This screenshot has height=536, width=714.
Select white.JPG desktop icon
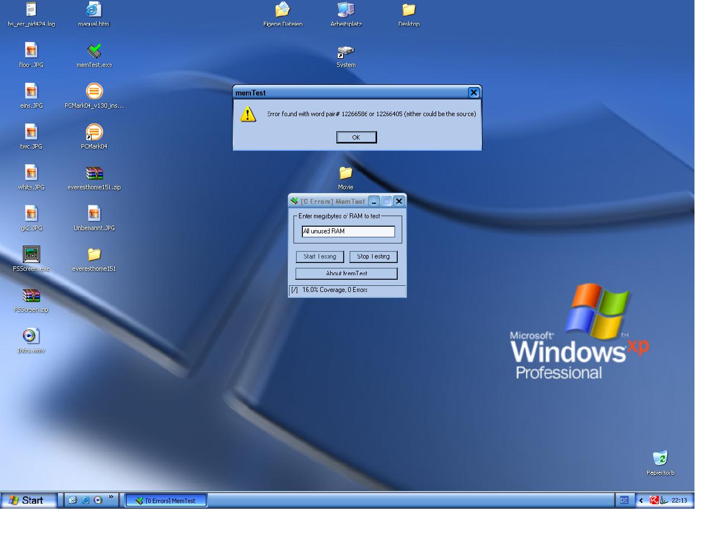point(31,178)
